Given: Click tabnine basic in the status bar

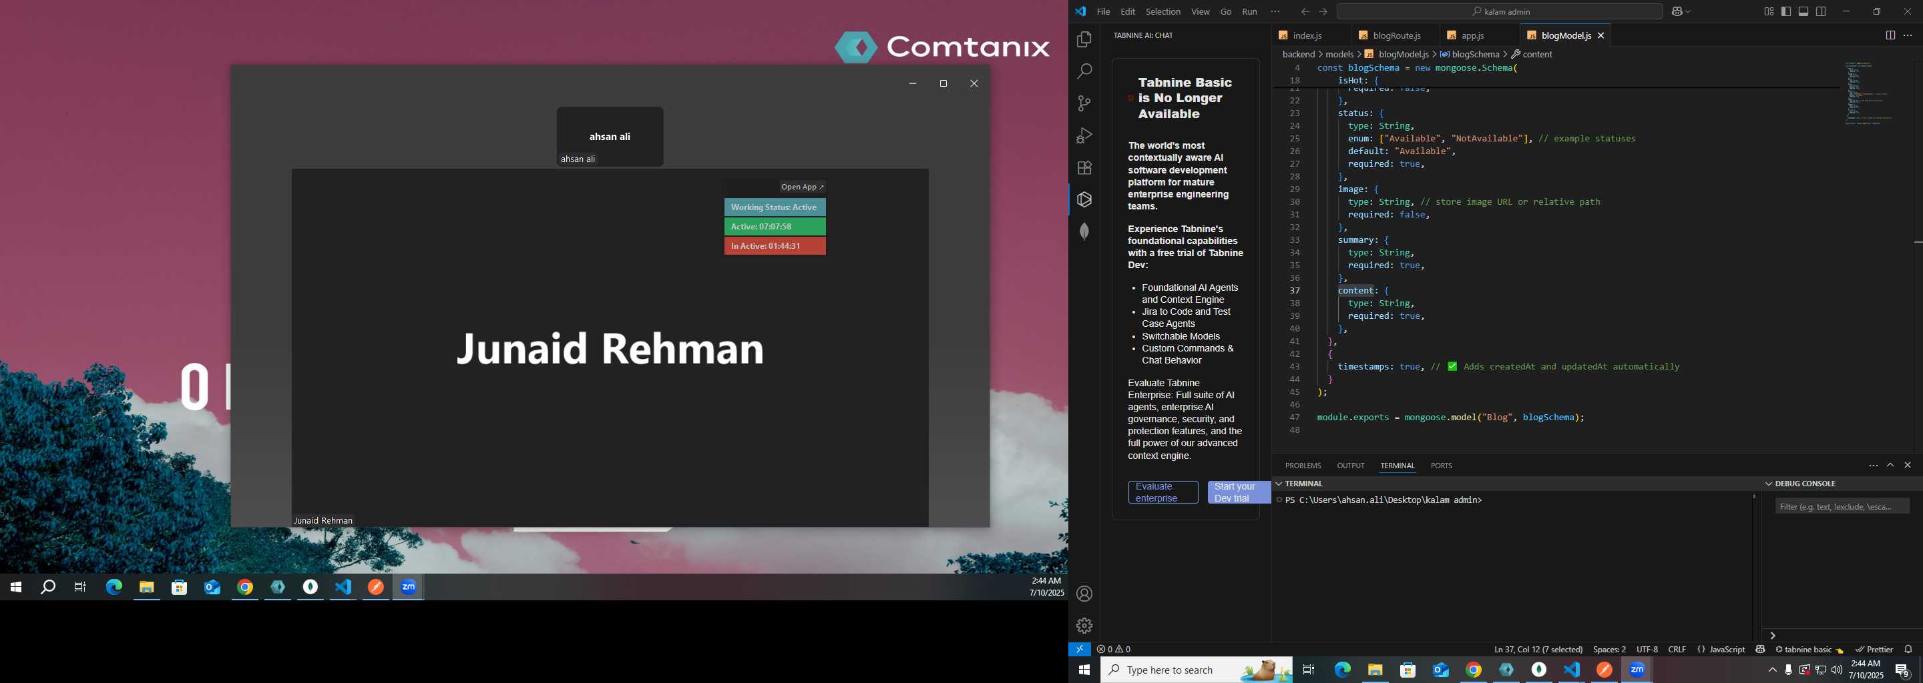Looking at the screenshot, I should click(x=1808, y=650).
